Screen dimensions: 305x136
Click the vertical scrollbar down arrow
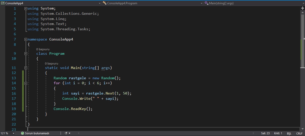(302, 129)
